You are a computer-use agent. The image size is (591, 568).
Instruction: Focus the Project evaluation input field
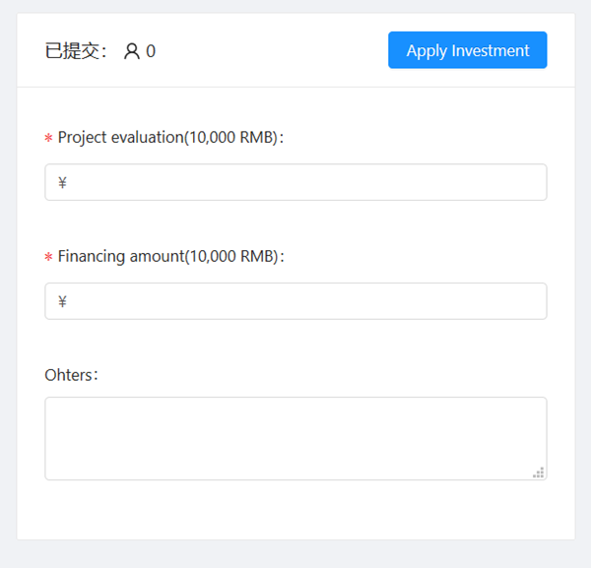point(295,182)
